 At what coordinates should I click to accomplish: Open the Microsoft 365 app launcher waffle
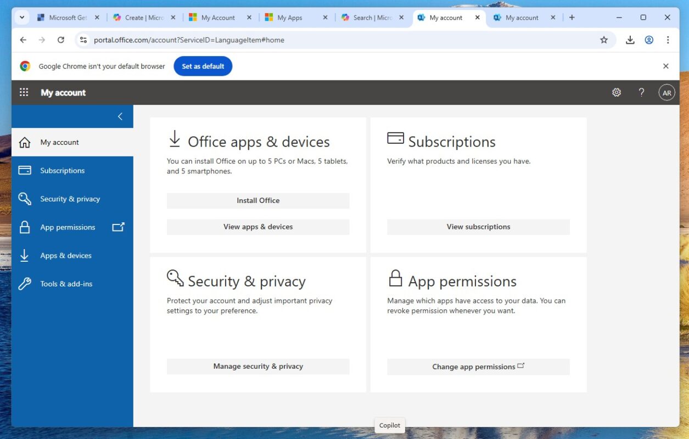tap(24, 93)
